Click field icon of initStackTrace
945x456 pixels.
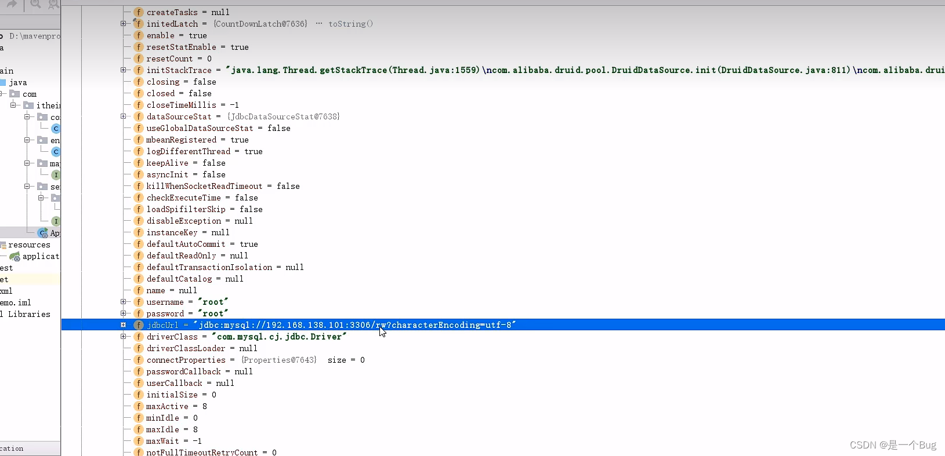pos(139,70)
